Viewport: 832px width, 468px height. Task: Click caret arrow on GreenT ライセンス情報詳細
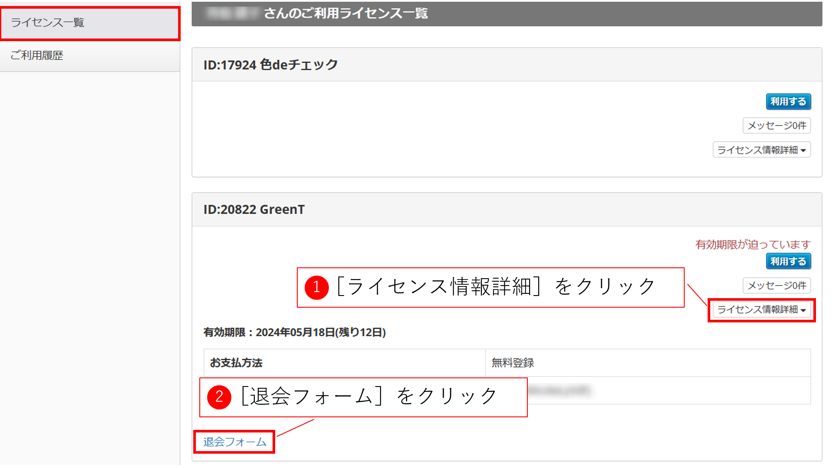[x=803, y=310]
